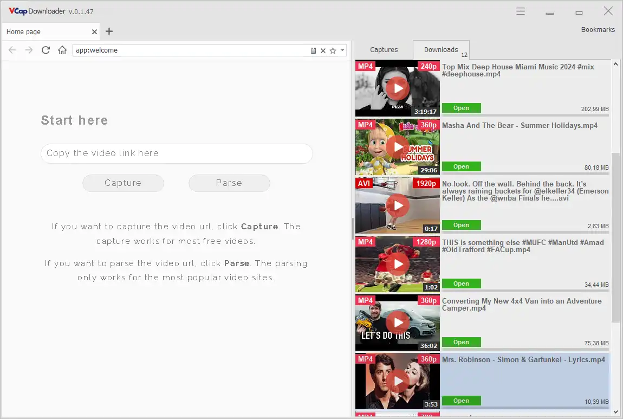Switch to the Downloads tab

(441, 50)
